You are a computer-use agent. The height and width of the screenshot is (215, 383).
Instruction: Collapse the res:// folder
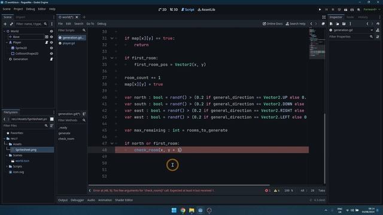(x=4, y=139)
